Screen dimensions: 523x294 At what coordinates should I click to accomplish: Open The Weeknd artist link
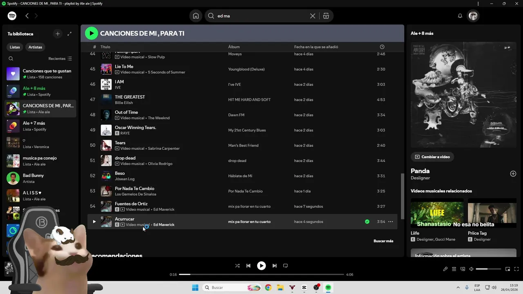pos(159,118)
